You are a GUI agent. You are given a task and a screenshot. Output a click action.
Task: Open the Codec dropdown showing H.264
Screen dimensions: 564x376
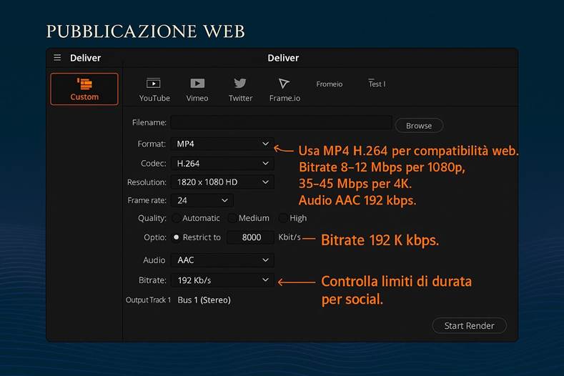click(222, 164)
